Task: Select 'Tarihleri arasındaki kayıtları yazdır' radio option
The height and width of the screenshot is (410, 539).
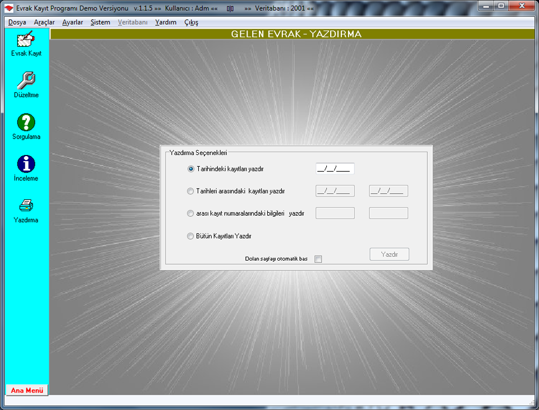Action: tap(190, 191)
